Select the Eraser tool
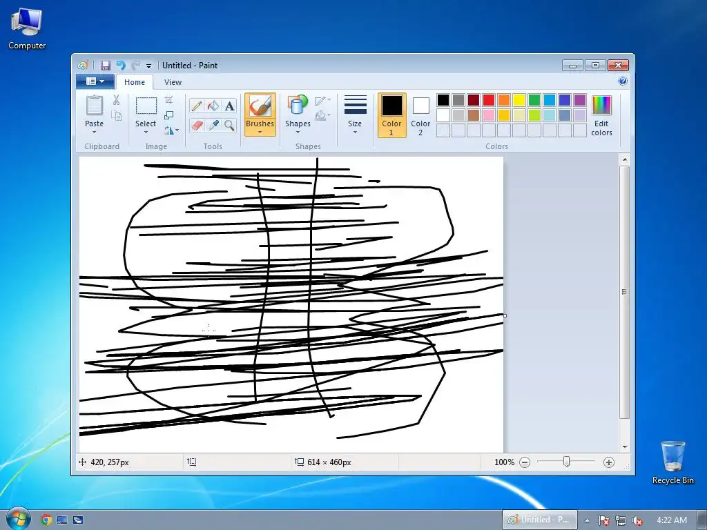Screen dimensions: 707x530 pos(197,125)
